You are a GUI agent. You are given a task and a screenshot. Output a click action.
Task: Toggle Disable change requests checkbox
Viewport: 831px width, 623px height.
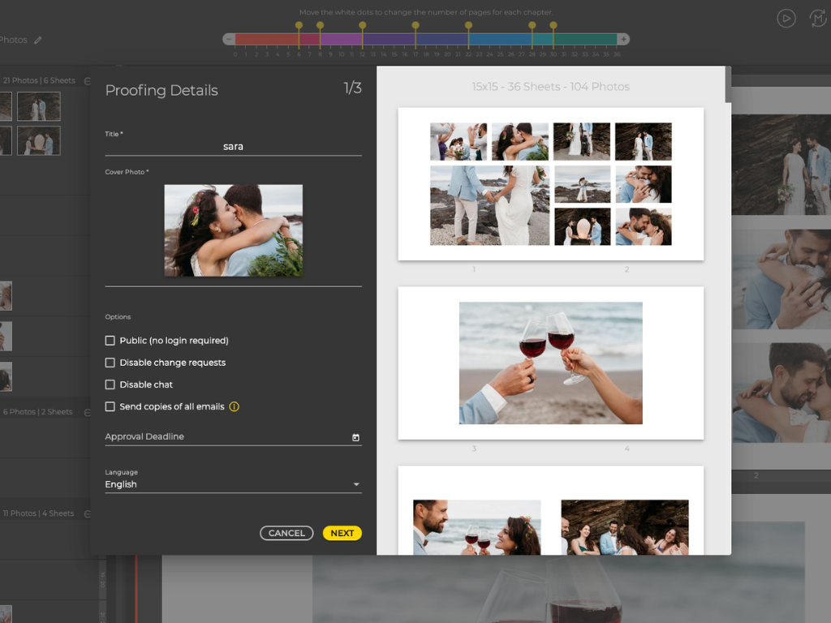pos(110,363)
